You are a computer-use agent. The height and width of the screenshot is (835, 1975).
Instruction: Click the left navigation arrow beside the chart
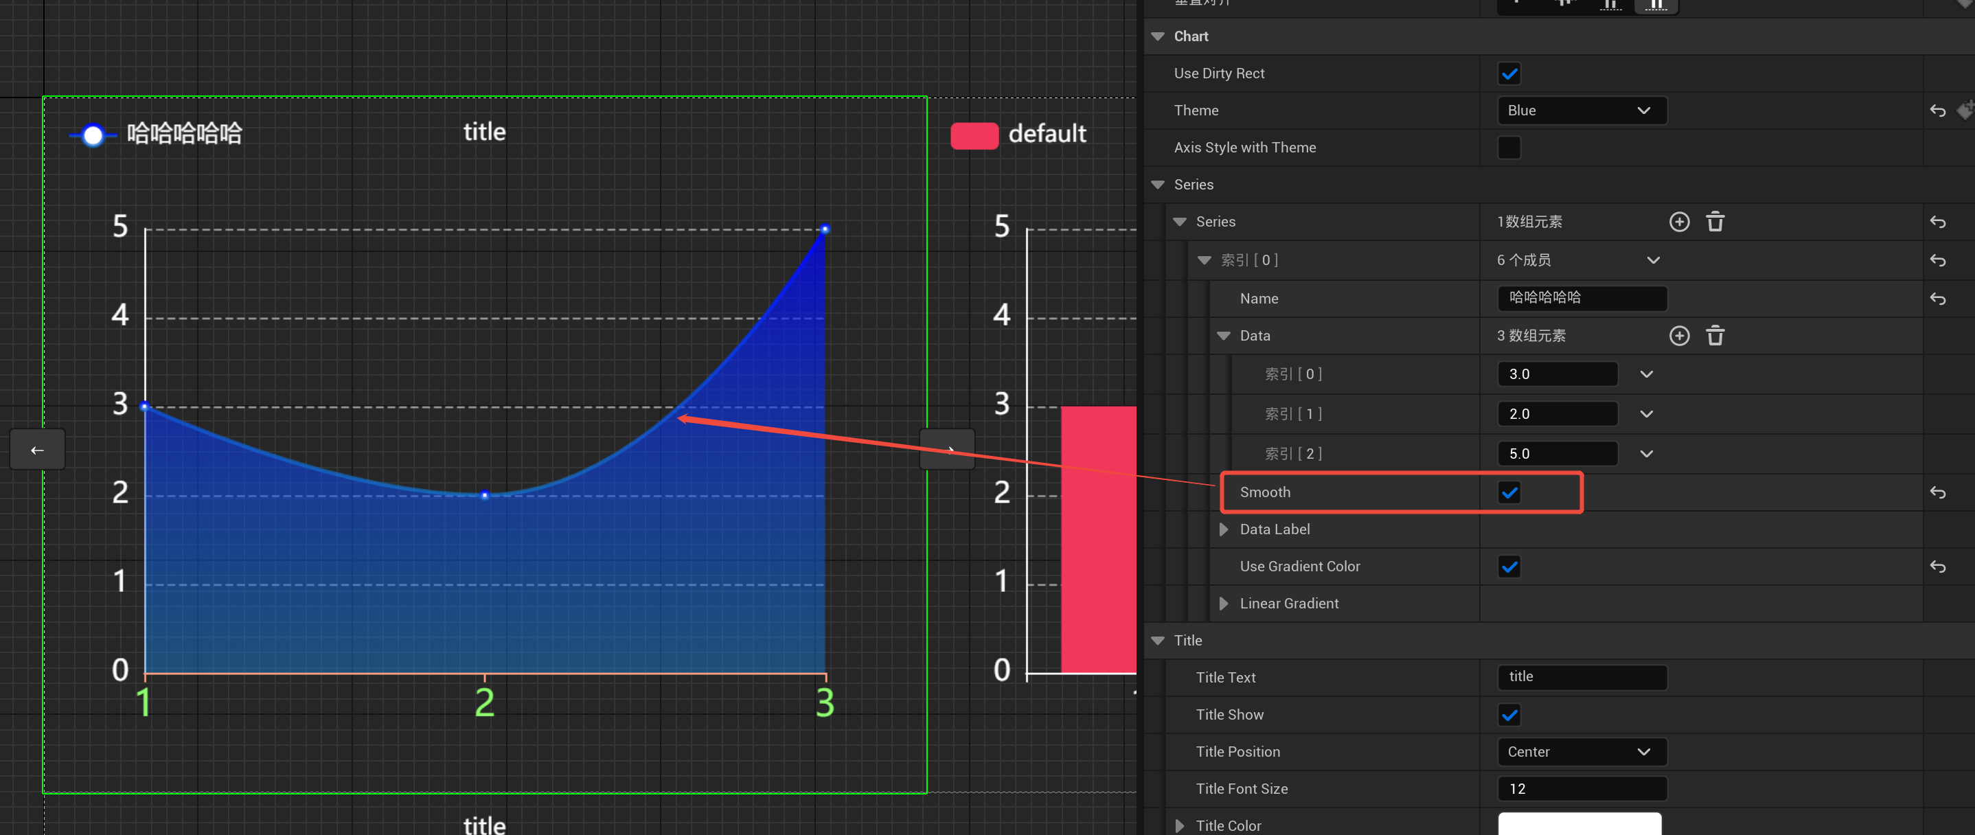coord(37,449)
